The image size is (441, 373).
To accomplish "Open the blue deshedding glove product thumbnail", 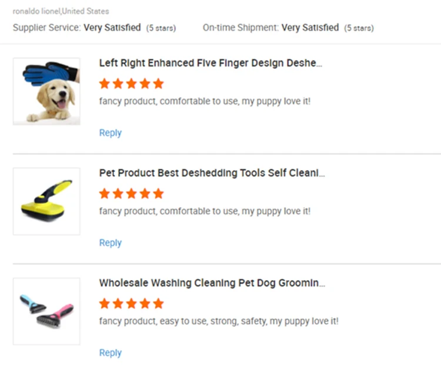I will point(46,91).
